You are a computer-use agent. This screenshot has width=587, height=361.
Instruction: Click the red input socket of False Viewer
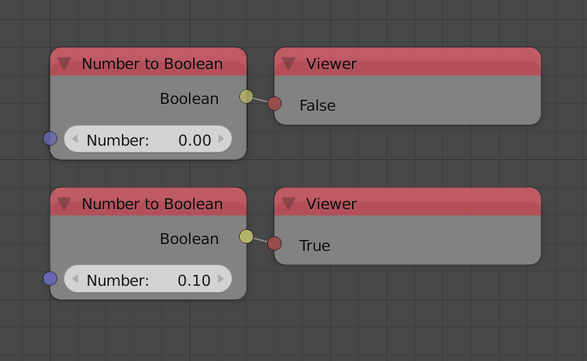point(275,103)
